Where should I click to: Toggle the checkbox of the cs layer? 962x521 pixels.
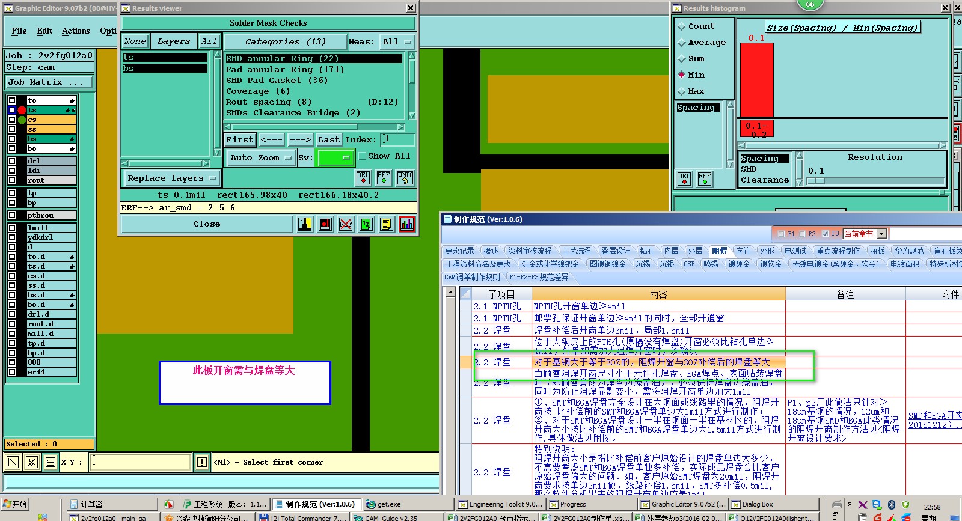coord(11,120)
